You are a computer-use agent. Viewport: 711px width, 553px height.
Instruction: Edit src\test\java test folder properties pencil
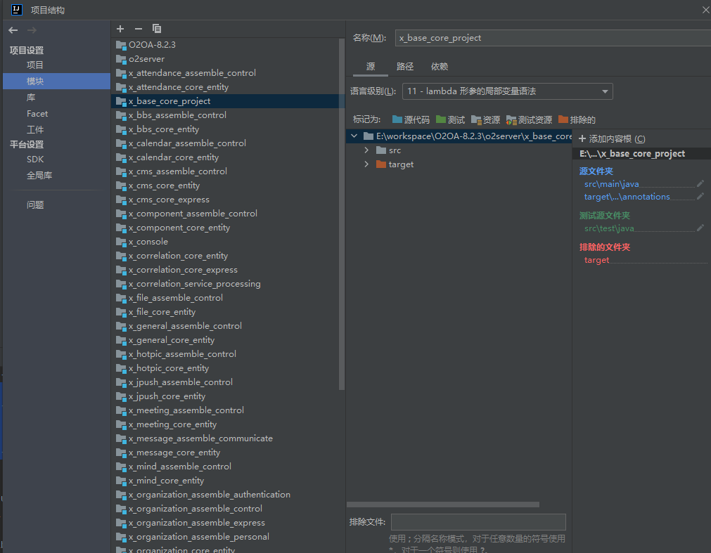[x=700, y=228]
